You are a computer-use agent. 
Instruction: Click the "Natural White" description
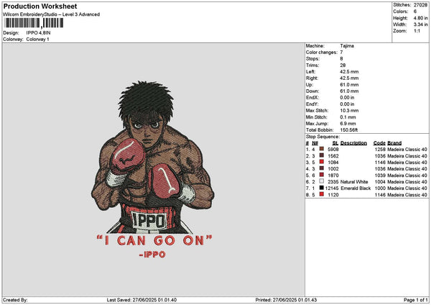point(354,182)
